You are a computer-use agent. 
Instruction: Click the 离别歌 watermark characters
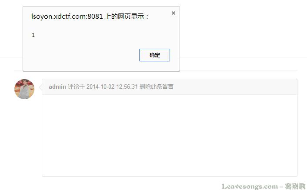(295, 186)
